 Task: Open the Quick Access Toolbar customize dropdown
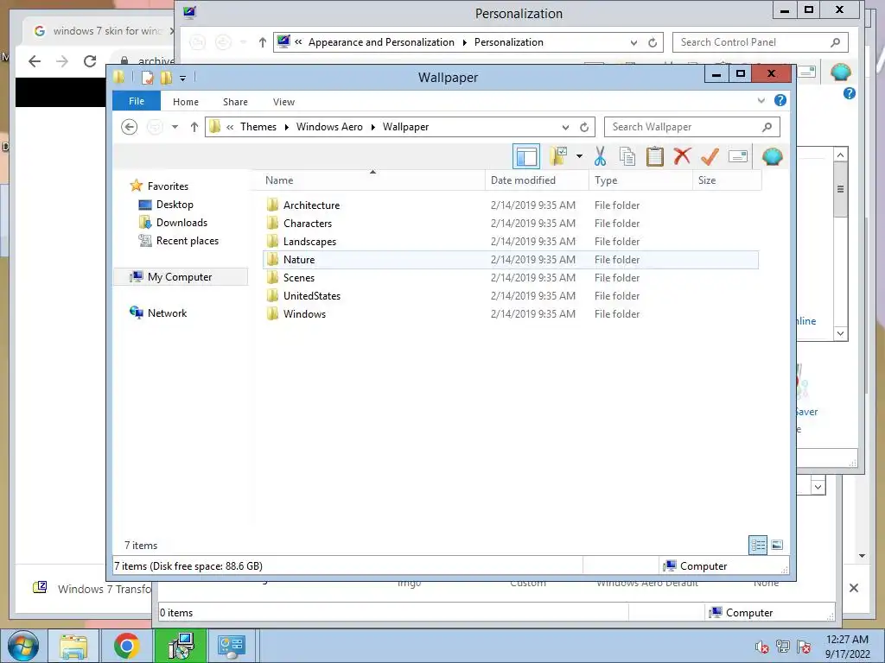point(183,79)
